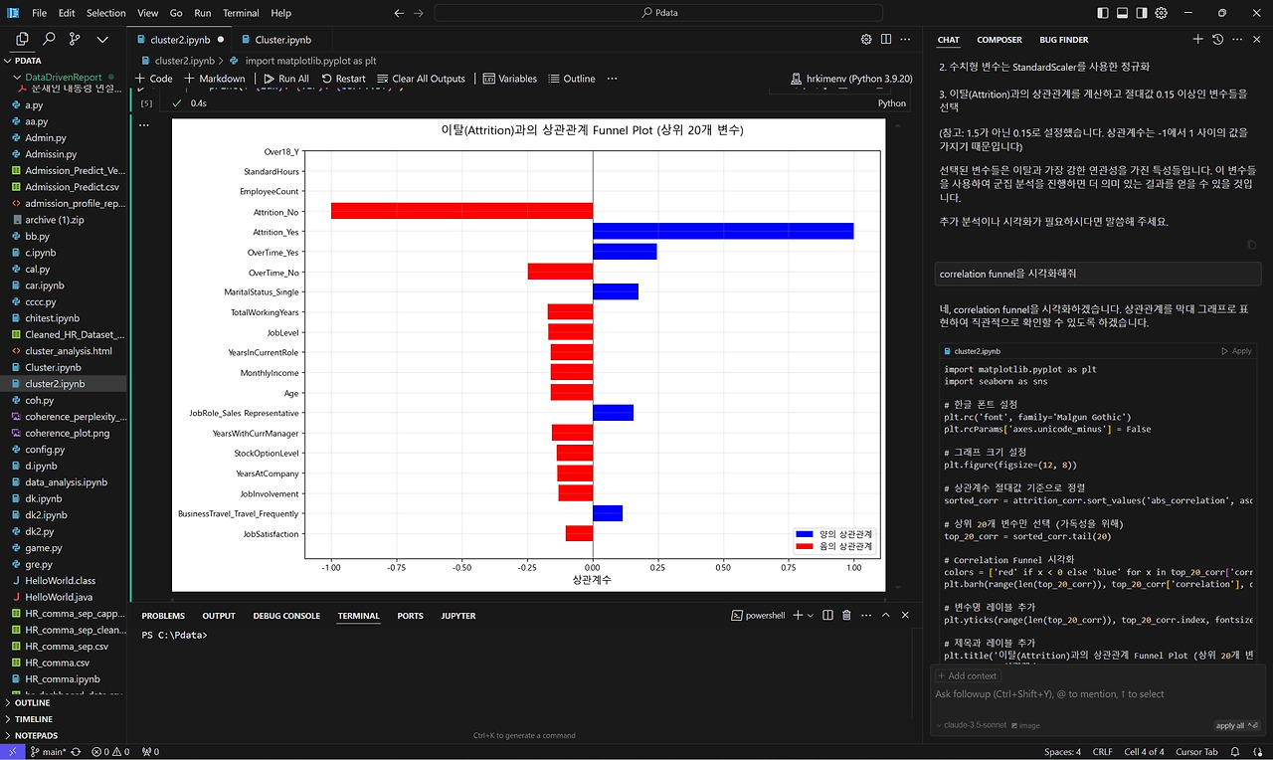Toggle the primary sidebar layout button
The image size is (1273, 760).
pyautogui.click(x=1102, y=13)
